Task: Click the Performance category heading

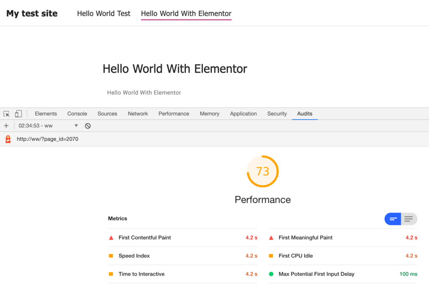Action: coord(263,200)
